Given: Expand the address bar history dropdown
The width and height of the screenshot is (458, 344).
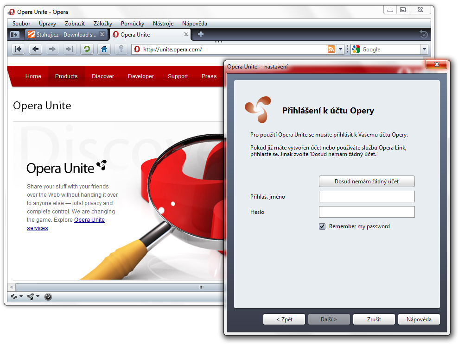Looking at the screenshot, I should 340,50.
